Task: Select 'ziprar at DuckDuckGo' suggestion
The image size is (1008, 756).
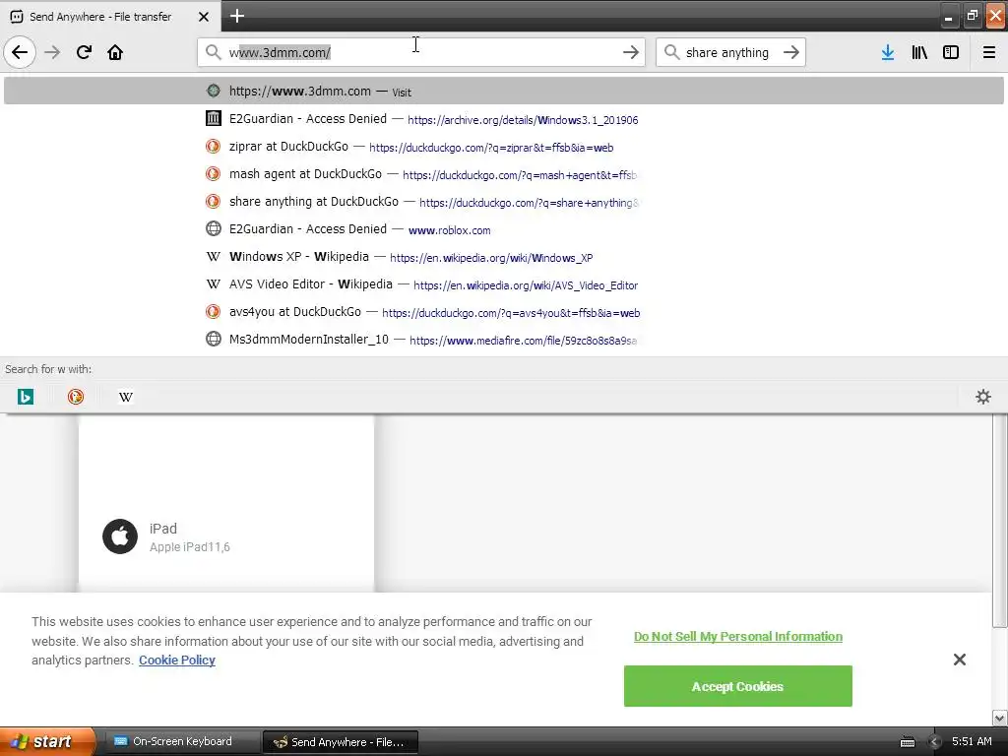Action: point(503,147)
